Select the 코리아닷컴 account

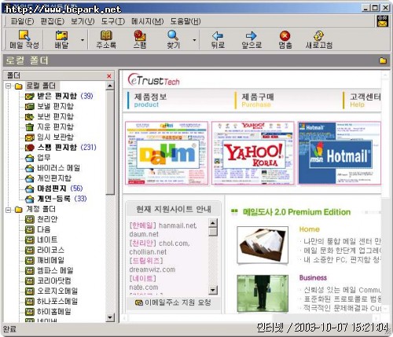coord(48,281)
